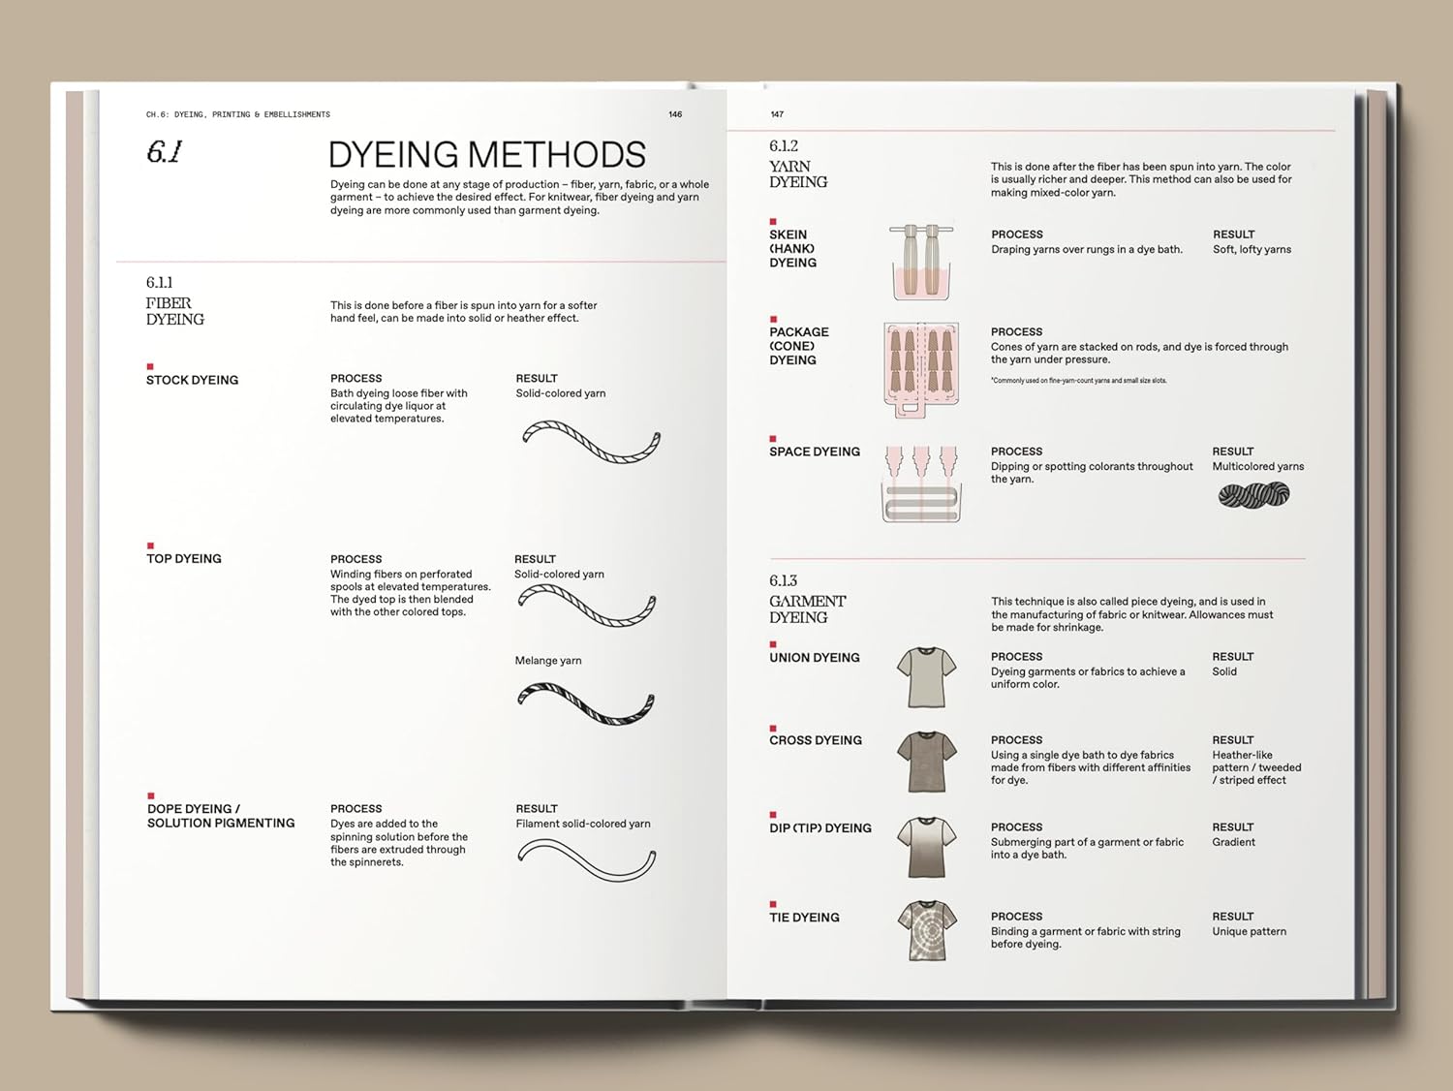The width and height of the screenshot is (1453, 1091).
Task: Click the Dope Dyeing / Solution Pigmenting label
Action: (220, 816)
